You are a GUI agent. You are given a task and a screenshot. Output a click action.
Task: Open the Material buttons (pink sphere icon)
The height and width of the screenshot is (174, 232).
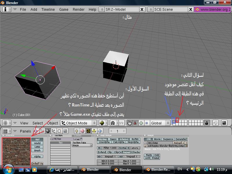(x=82, y=131)
